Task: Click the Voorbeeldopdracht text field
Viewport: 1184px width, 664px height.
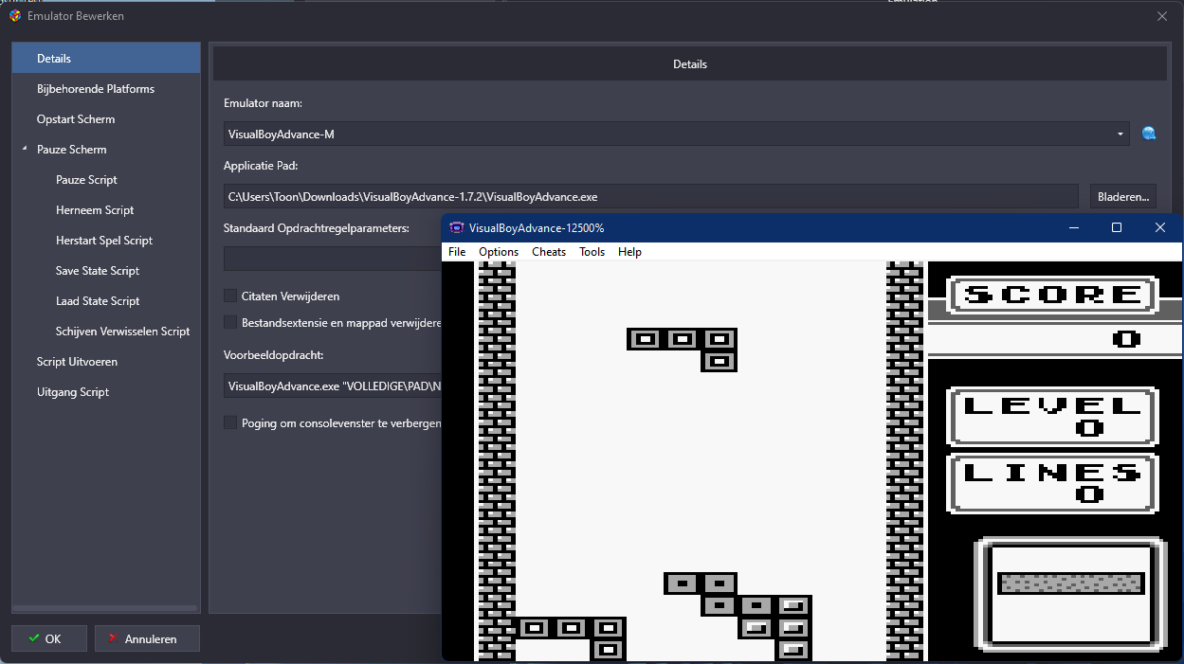Action: pyautogui.click(x=333, y=386)
